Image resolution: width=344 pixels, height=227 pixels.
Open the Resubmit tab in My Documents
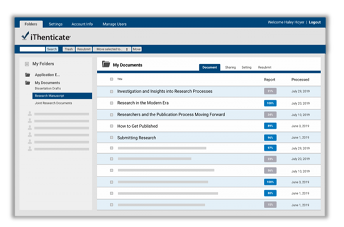(x=265, y=67)
